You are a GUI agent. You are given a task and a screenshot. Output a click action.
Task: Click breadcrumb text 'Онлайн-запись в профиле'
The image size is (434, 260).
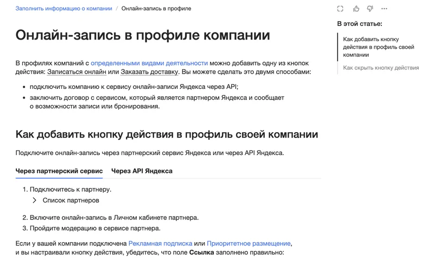point(156,9)
